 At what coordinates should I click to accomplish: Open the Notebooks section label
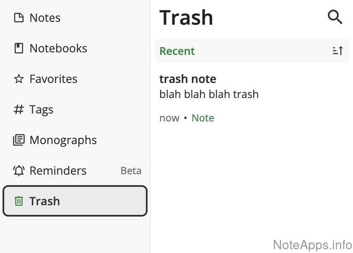[x=58, y=49]
